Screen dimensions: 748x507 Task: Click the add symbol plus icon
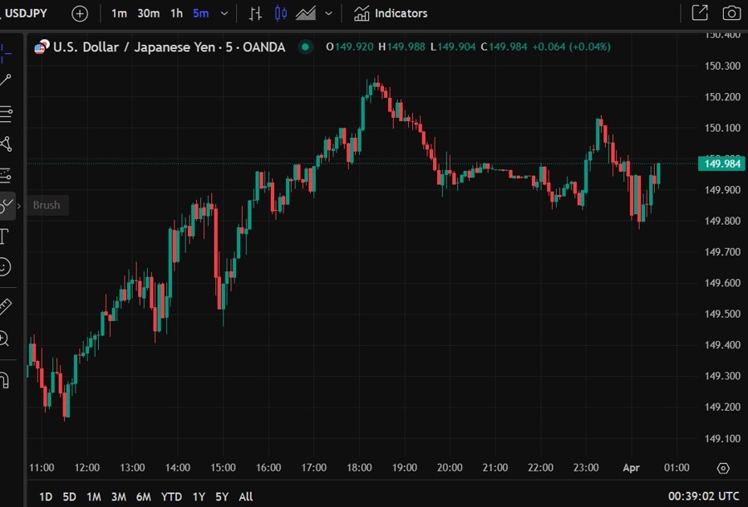[80, 14]
